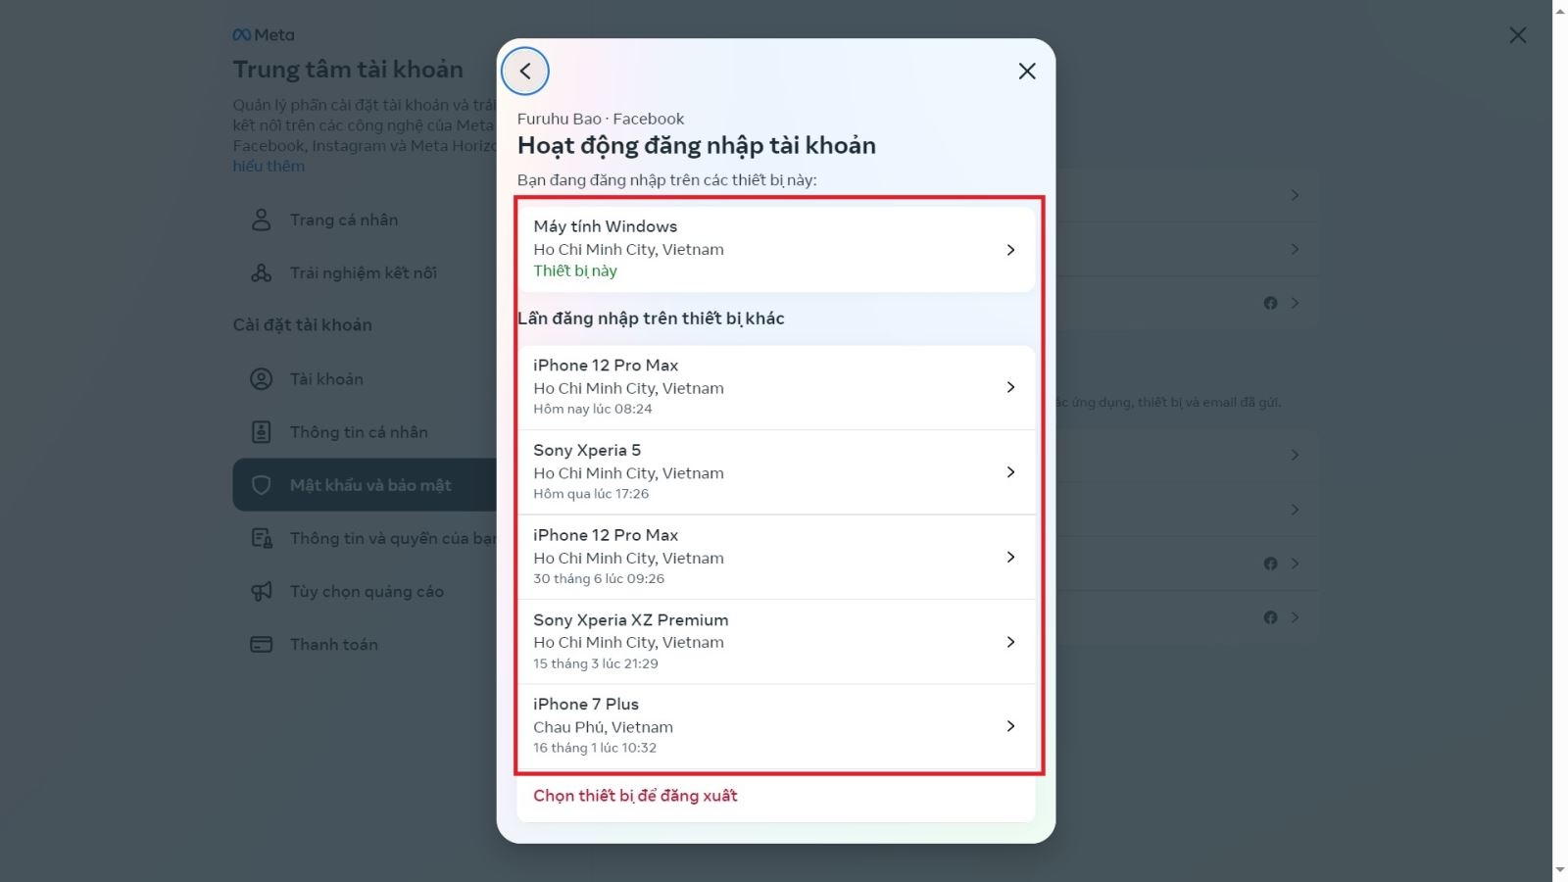Viewport: 1568px width, 882px height.
Task: Click the Thông tin cá nhân ID card icon
Action: tap(261, 432)
